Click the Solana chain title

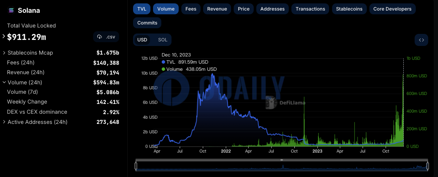[x=29, y=11]
